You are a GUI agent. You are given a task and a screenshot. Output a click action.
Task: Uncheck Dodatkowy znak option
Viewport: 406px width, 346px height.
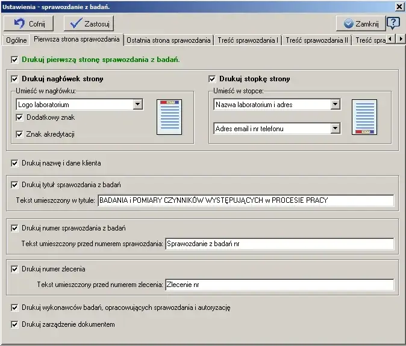click(20, 117)
